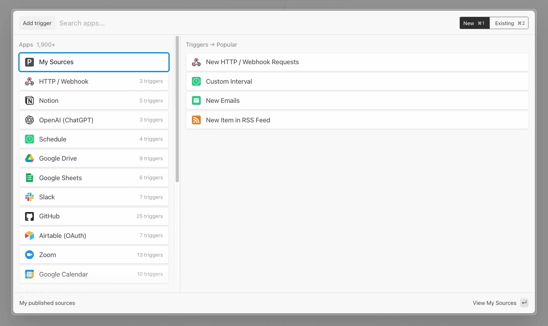This screenshot has width=548, height=326.
Task: Select the Airtable (OAuth) row
Action: [x=94, y=236]
